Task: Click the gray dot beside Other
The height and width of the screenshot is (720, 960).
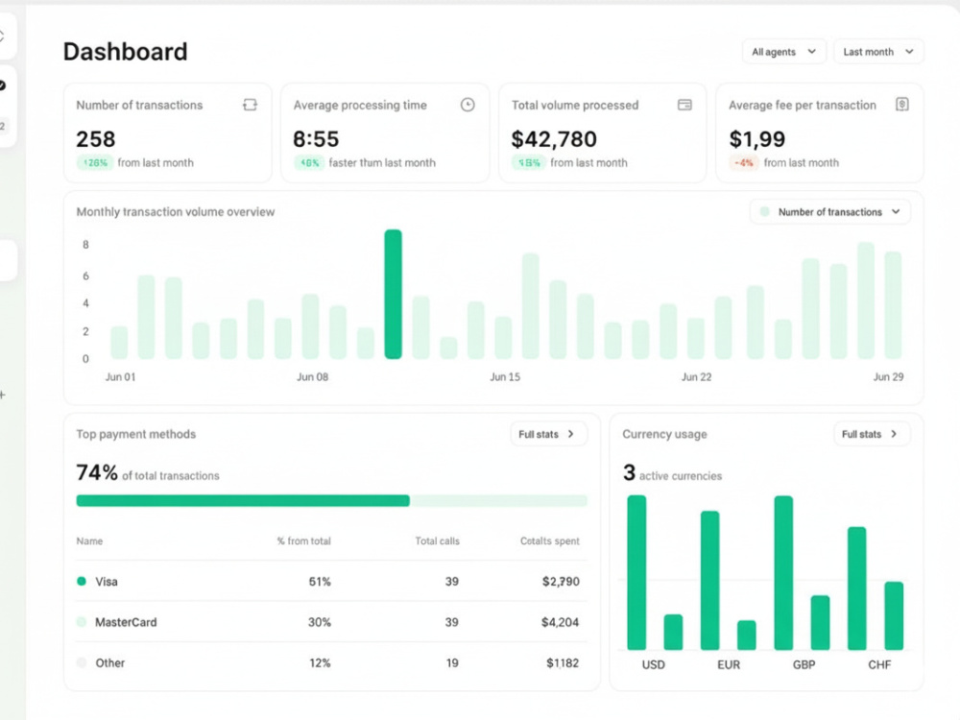Action: coord(82,662)
